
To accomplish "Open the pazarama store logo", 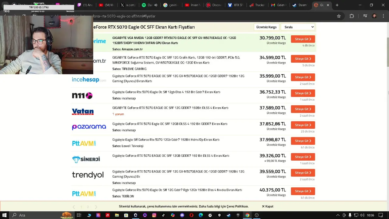I will 89,127.
